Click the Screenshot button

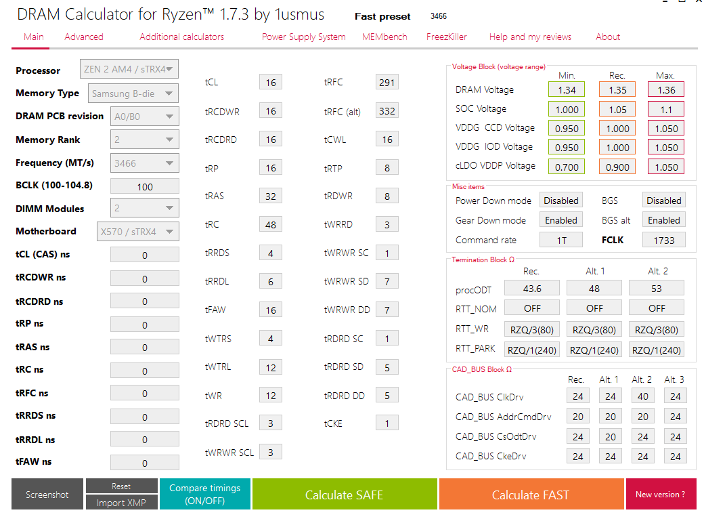coord(47,494)
